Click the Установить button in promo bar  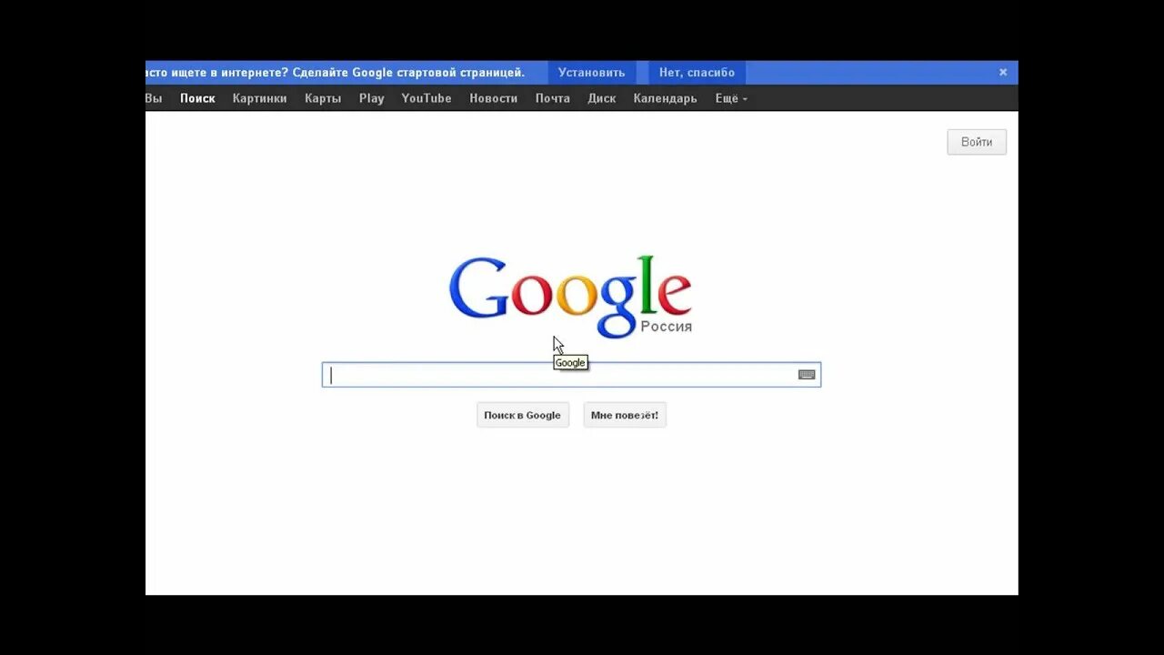tap(592, 73)
